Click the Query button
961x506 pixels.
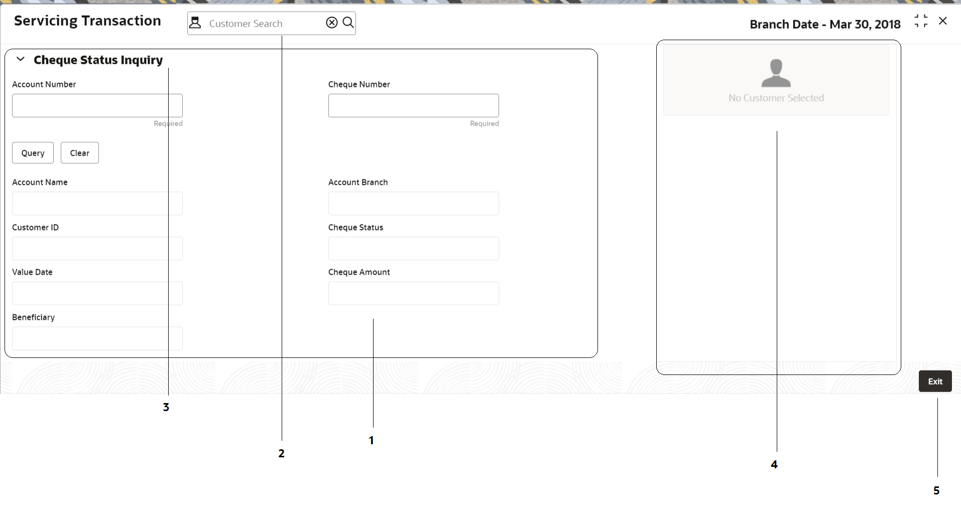(x=33, y=153)
